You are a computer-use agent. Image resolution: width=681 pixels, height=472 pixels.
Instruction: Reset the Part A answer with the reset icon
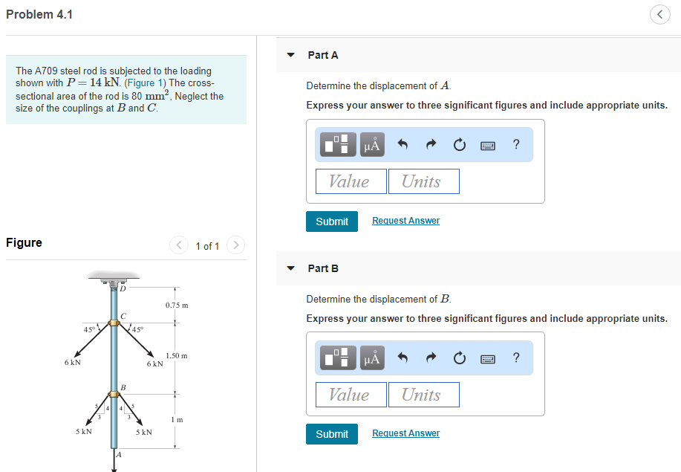point(460,145)
